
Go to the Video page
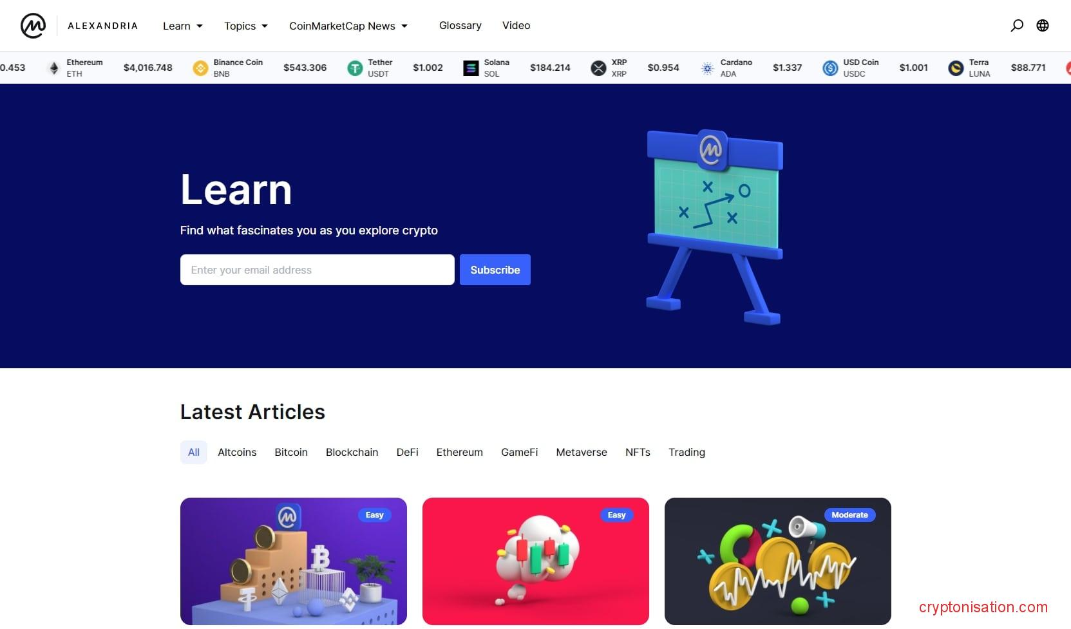pos(516,25)
